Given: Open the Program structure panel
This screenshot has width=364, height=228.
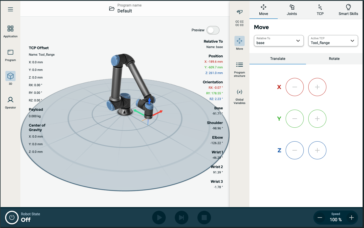Looking at the screenshot, I should pyautogui.click(x=240, y=69).
